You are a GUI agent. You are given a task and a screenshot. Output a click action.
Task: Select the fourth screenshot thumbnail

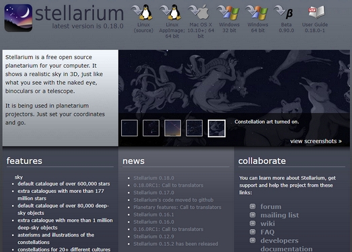click(x=195, y=128)
